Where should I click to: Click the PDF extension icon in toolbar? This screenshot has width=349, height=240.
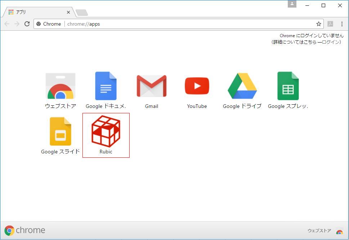pyautogui.click(x=330, y=24)
